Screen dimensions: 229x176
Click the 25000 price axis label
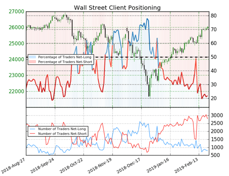tap(16, 44)
